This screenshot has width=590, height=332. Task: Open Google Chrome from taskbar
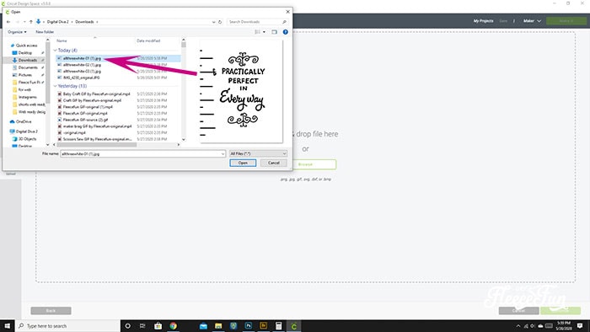tap(173, 326)
